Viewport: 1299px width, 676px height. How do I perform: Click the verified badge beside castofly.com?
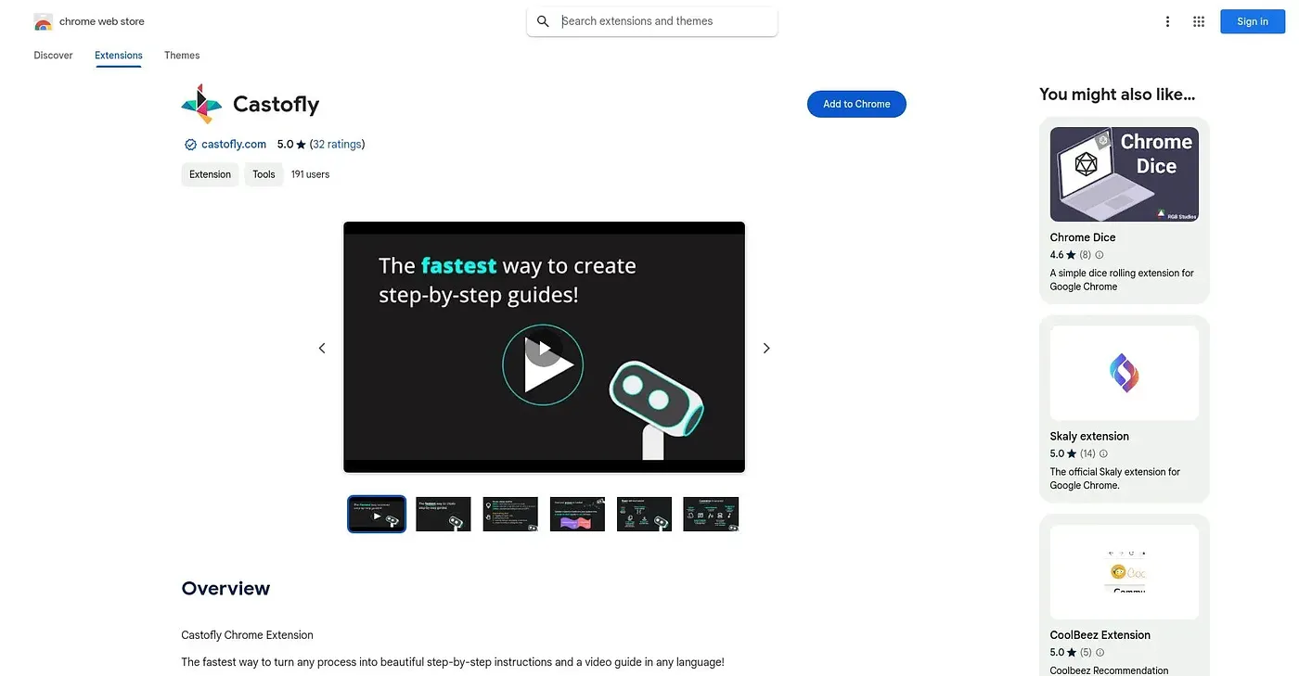(x=190, y=145)
